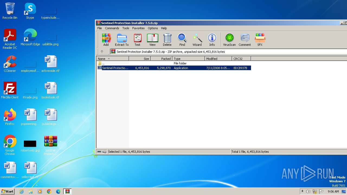The image size is (347, 195).
Task: Click the archive path address field
Action: pos(229,51)
